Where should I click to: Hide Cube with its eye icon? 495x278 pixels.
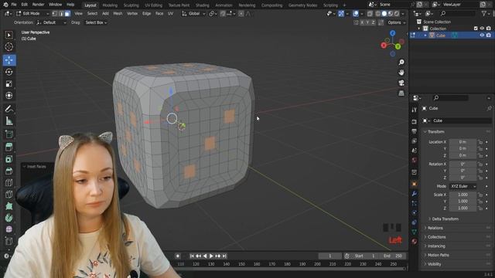point(482,36)
